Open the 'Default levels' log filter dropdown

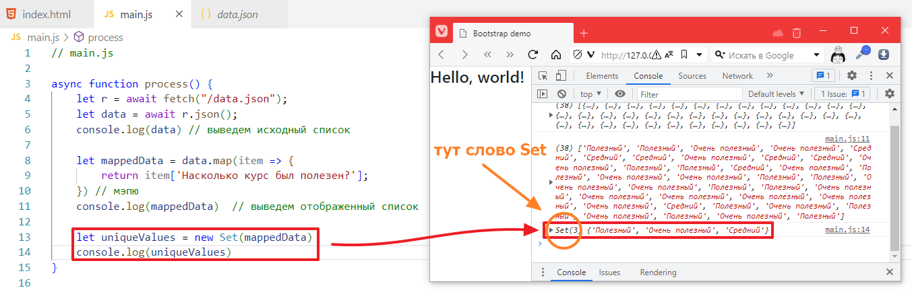coord(777,94)
